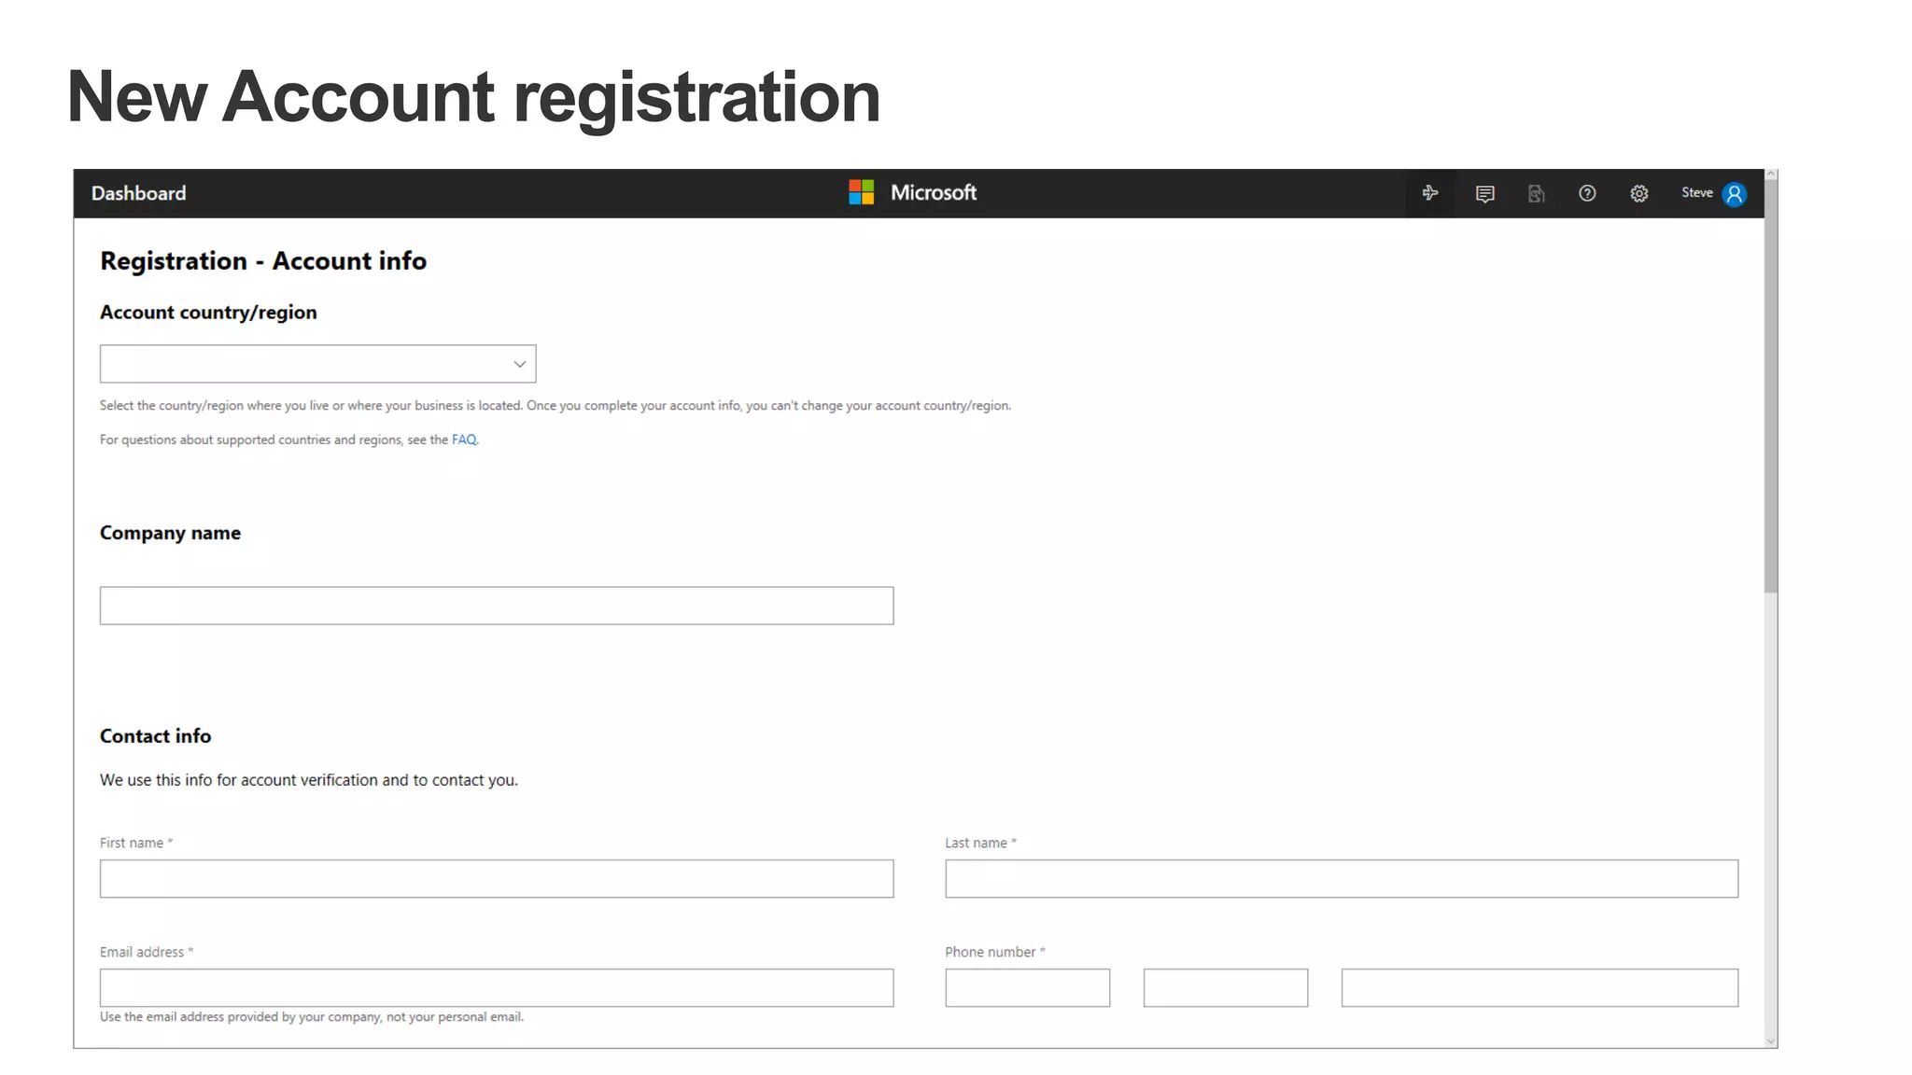
Task: Open settings with the gear icon
Action: tap(1639, 193)
